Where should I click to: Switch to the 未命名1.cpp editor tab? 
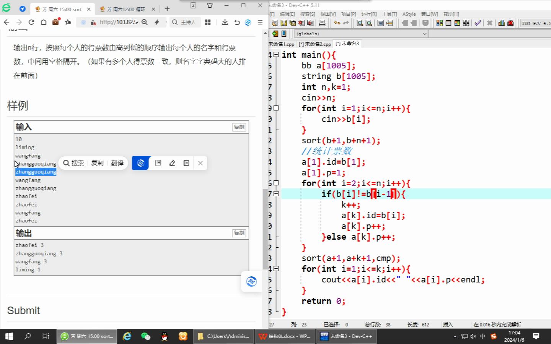click(x=282, y=44)
